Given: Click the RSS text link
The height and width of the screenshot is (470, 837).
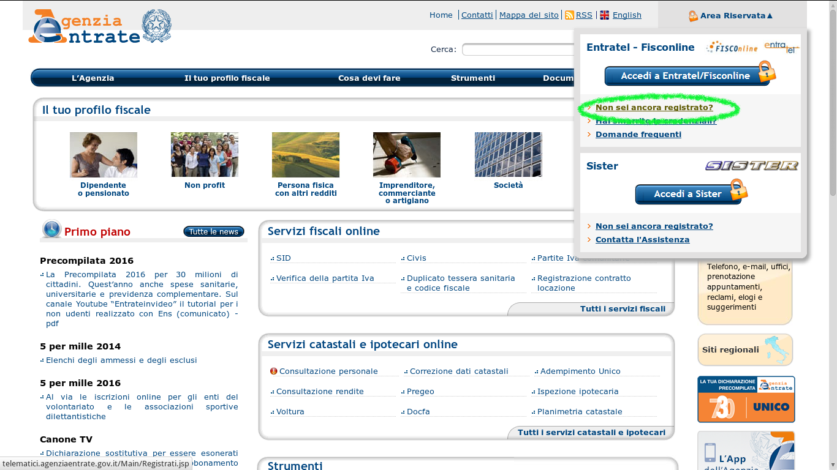Looking at the screenshot, I should tap(584, 15).
